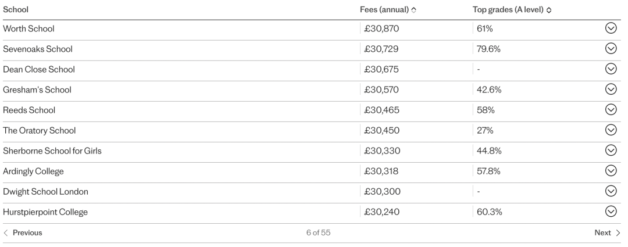The image size is (628, 247).
Task: Expand the Sevenoaks School row chevron
Action: tap(611, 48)
